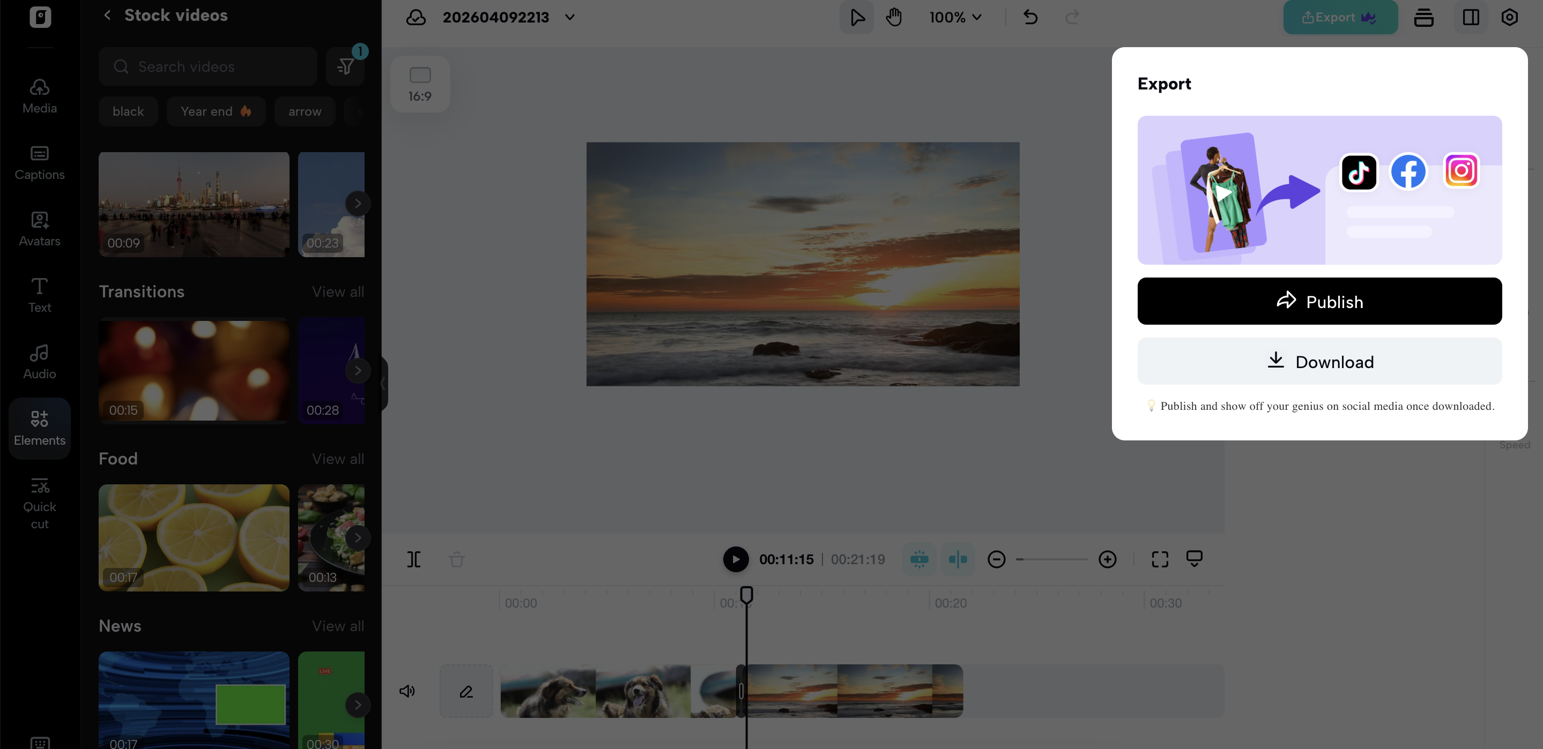Open the Media panel in the sidebar

click(39, 96)
